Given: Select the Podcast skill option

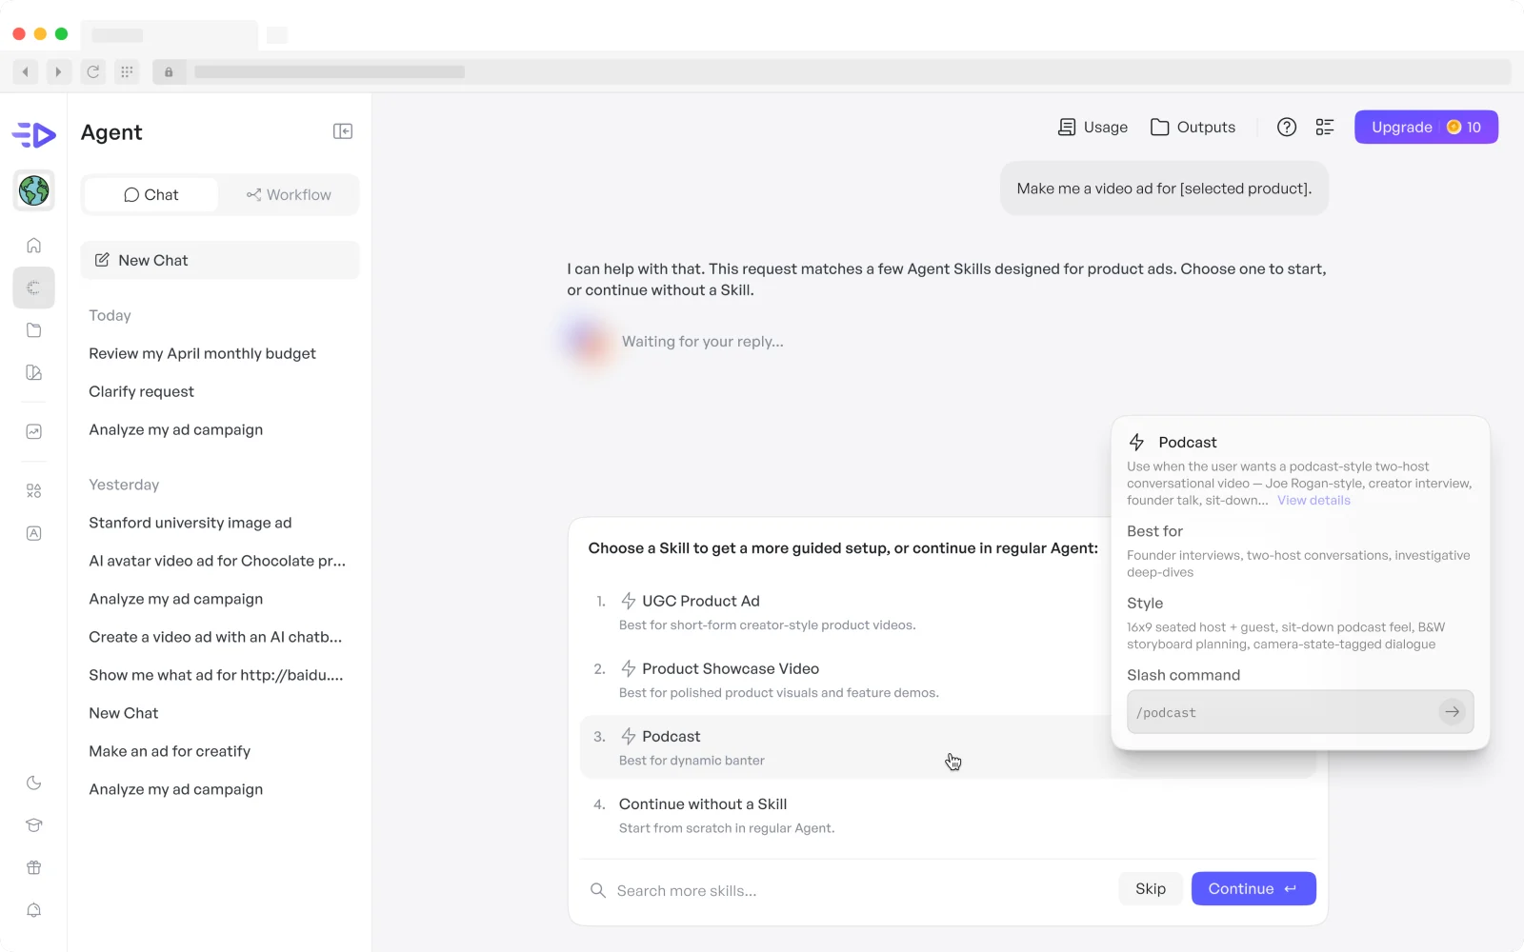Looking at the screenshot, I should click(844, 747).
